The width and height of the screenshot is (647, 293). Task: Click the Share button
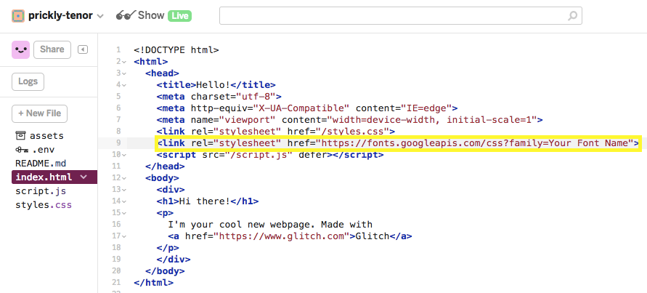52,49
